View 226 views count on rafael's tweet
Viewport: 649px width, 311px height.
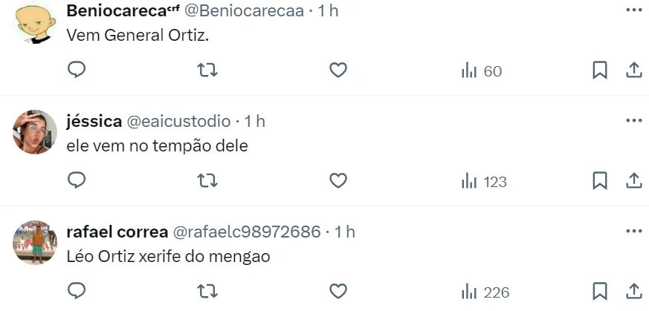click(x=485, y=292)
